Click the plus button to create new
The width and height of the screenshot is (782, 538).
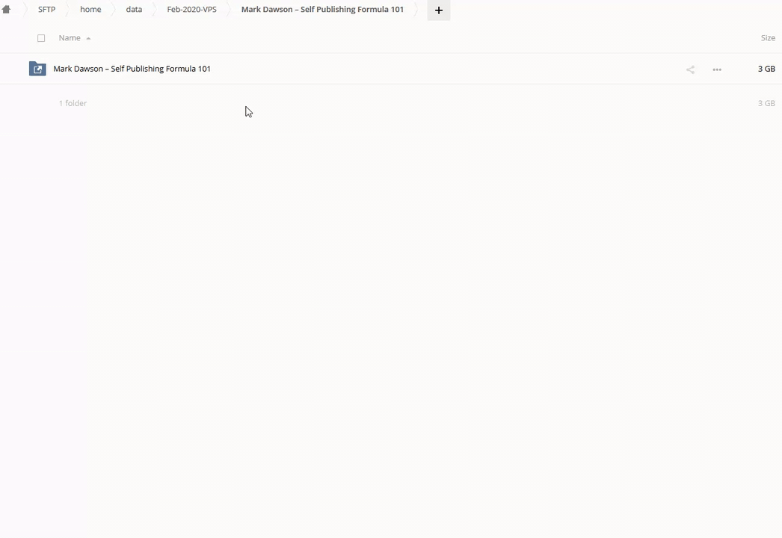(x=439, y=10)
